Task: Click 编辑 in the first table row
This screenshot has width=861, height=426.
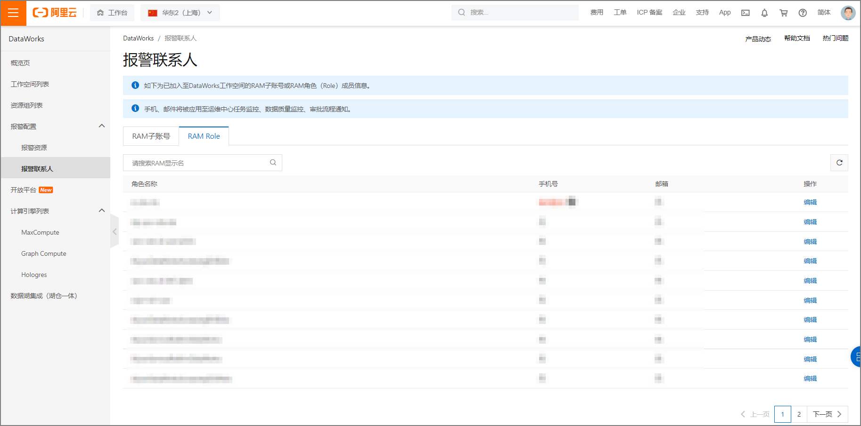Action: (x=810, y=202)
